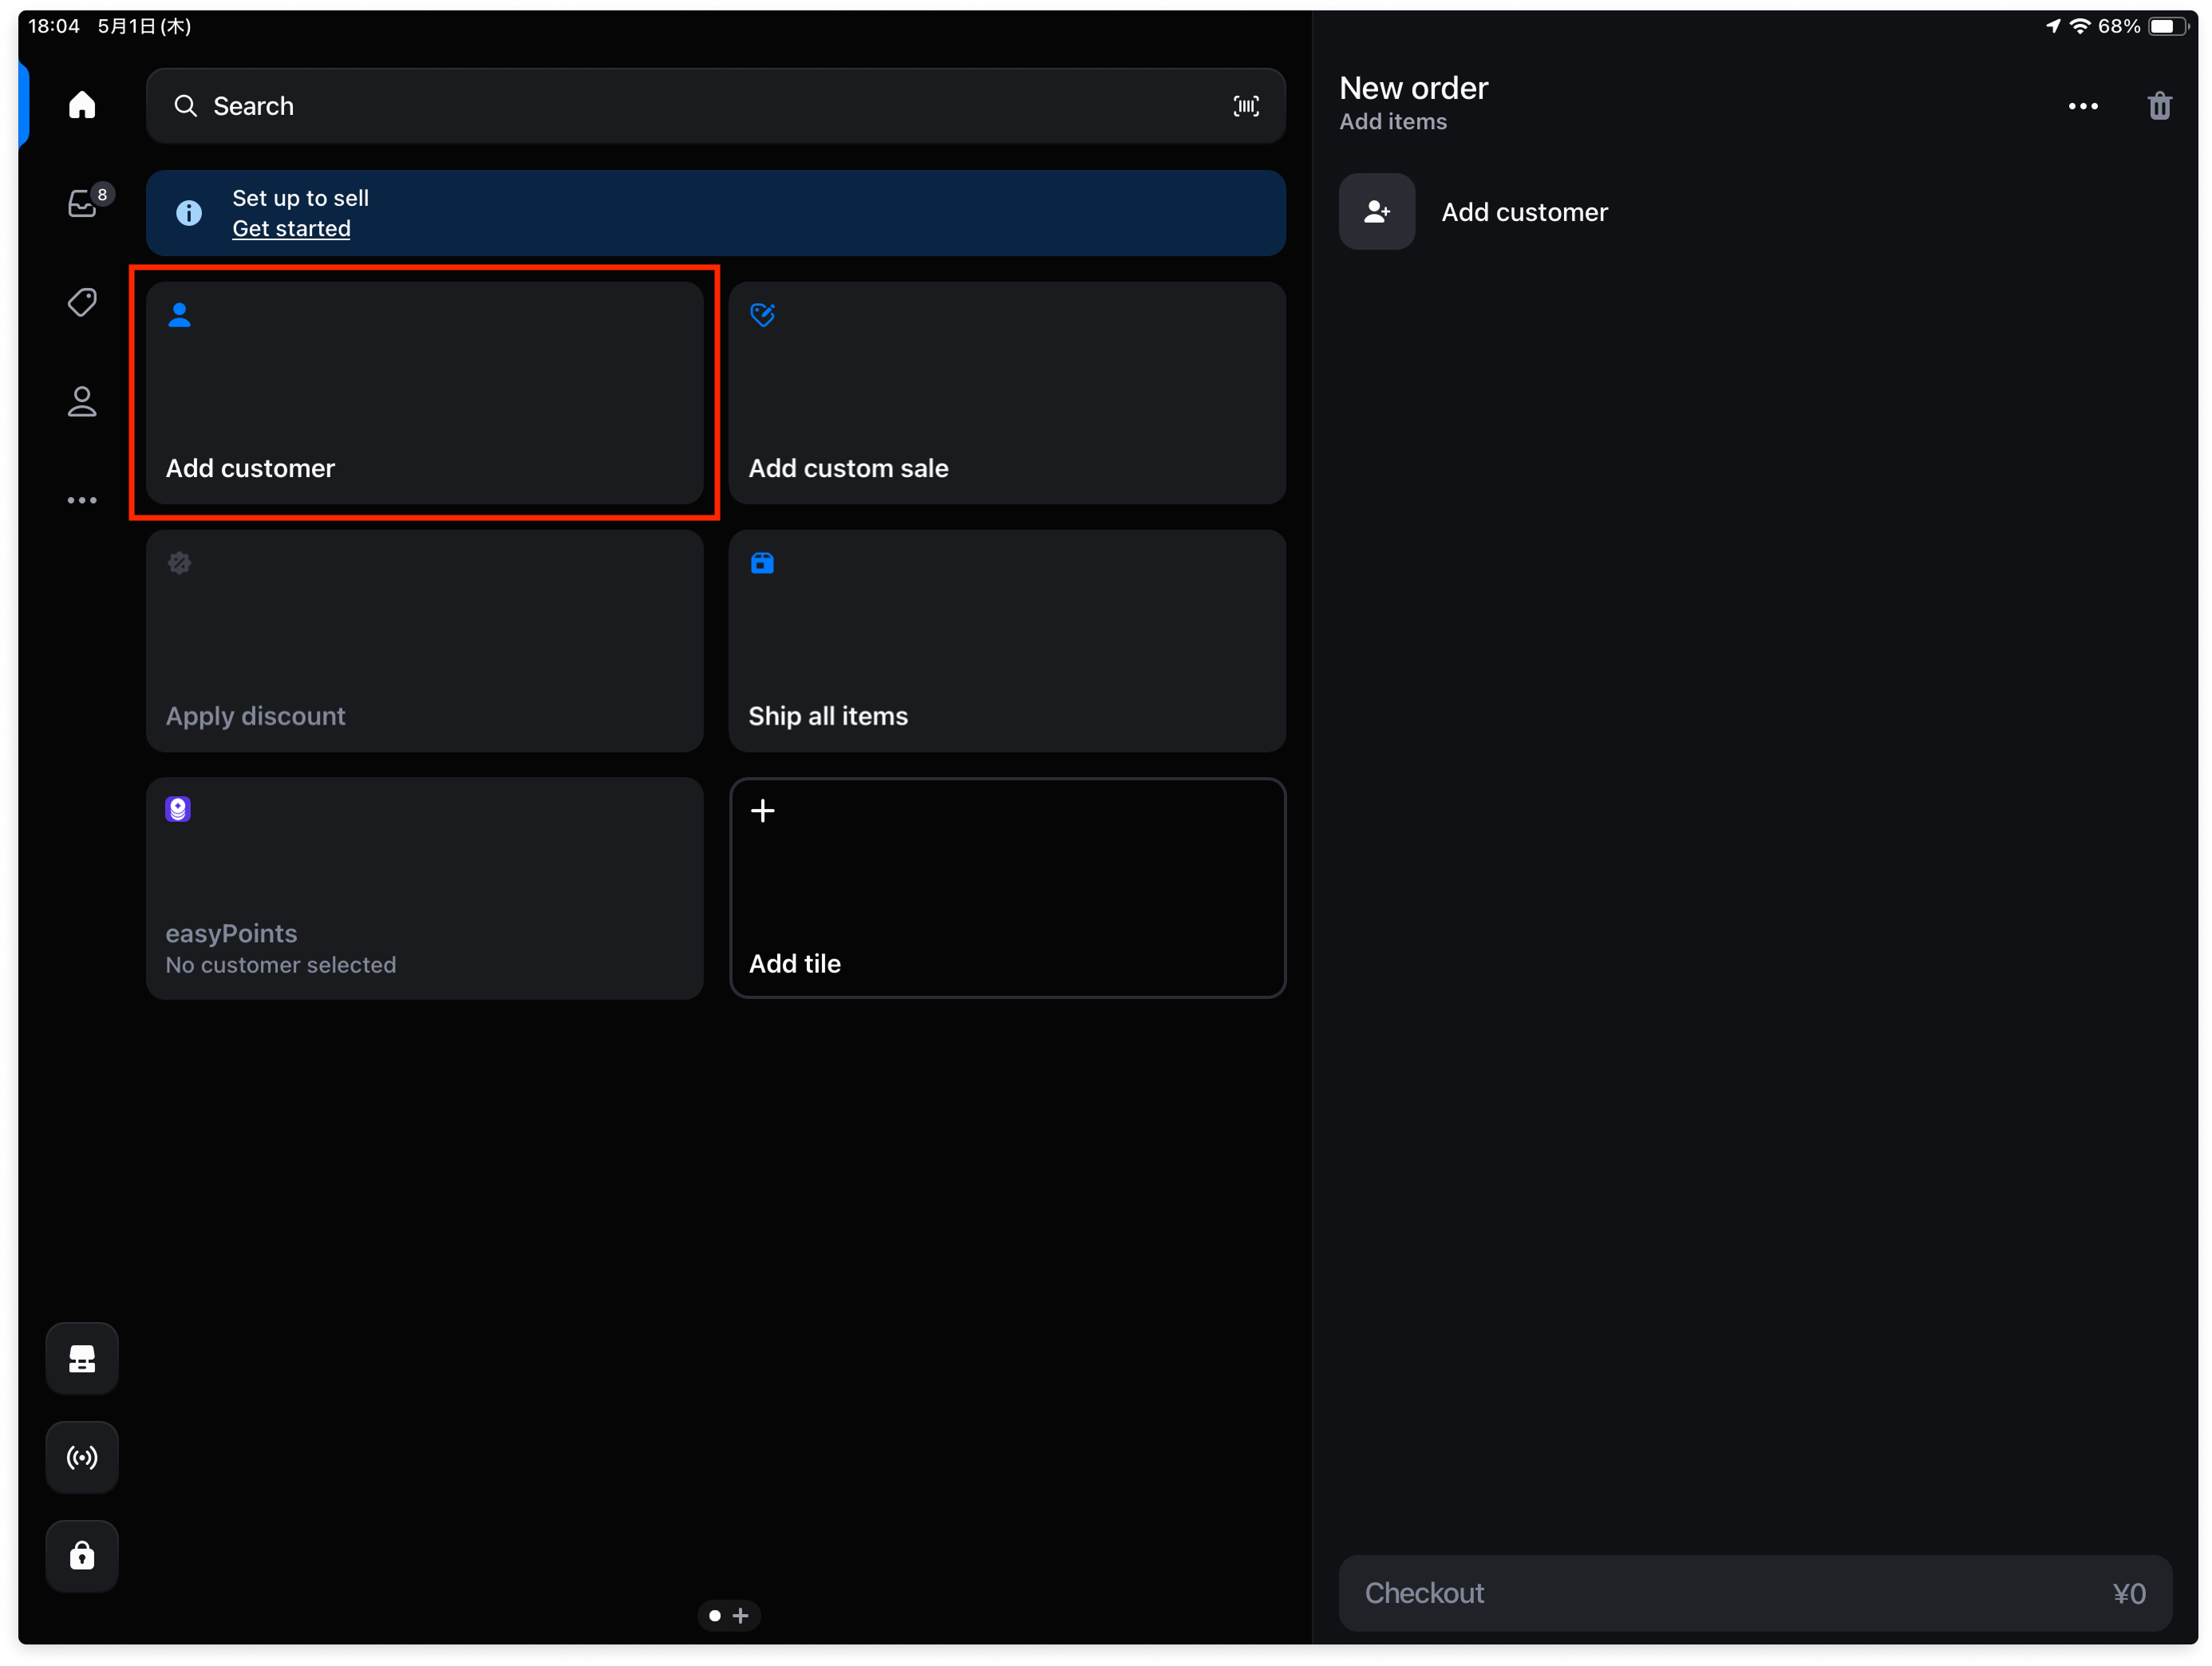The height and width of the screenshot is (1666, 2212).
Task: Open the Home tab in sidebar
Action: click(x=82, y=105)
